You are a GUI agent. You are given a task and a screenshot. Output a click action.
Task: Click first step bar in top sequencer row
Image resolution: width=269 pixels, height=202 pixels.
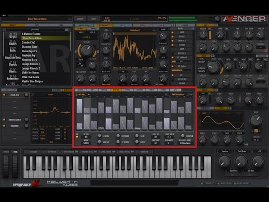80,105
